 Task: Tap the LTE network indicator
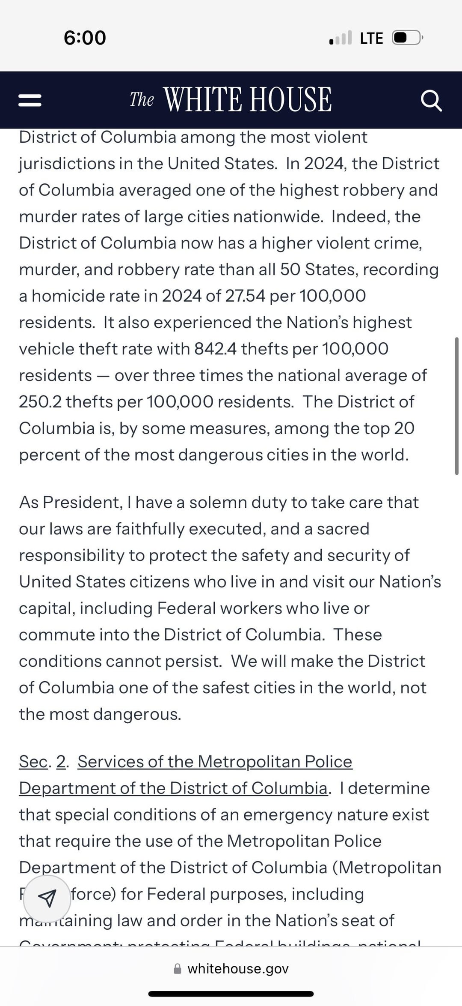click(x=371, y=38)
